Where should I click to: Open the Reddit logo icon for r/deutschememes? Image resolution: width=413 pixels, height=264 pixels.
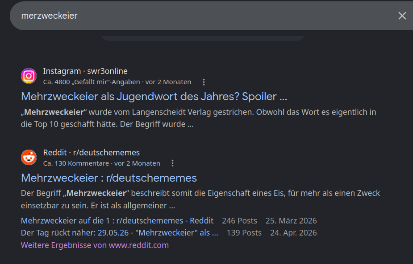29,157
